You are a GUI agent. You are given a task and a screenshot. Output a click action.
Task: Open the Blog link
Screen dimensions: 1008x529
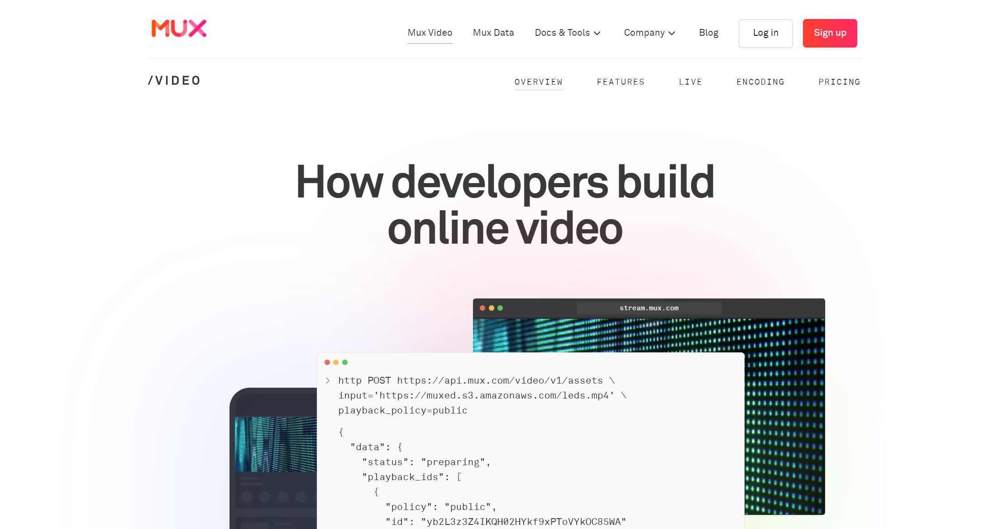pyautogui.click(x=708, y=33)
